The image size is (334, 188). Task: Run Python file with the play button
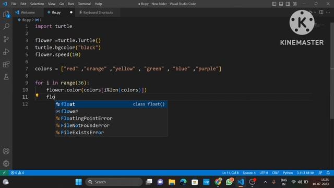(x=311, y=13)
